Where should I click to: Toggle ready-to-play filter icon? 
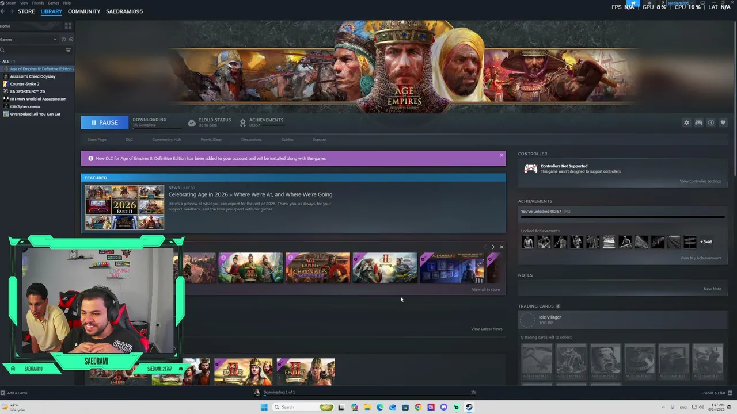tap(71, 39)
